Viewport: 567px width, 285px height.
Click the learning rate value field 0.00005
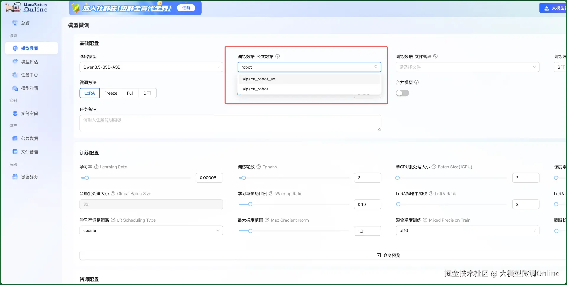coord(209,178)
